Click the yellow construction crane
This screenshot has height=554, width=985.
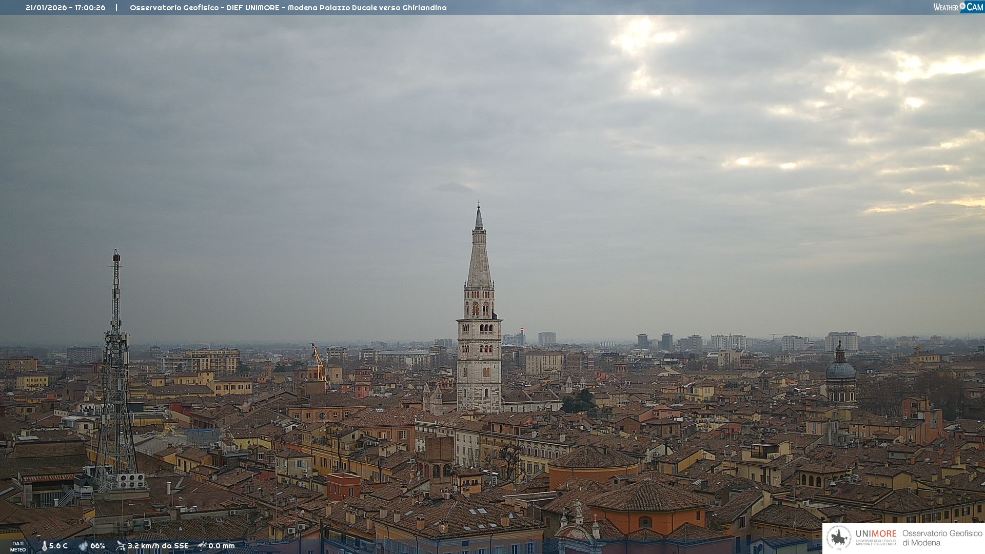tap(318, 362)
